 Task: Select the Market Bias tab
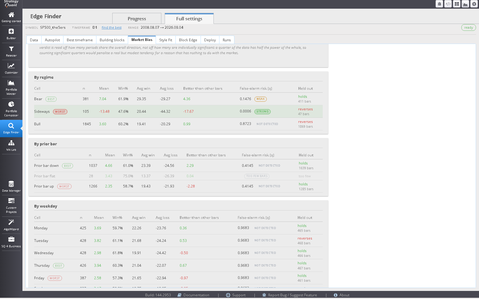[x=142, y=40]
